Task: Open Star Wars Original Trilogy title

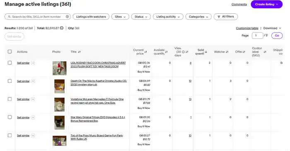Action: pos(98,119)
